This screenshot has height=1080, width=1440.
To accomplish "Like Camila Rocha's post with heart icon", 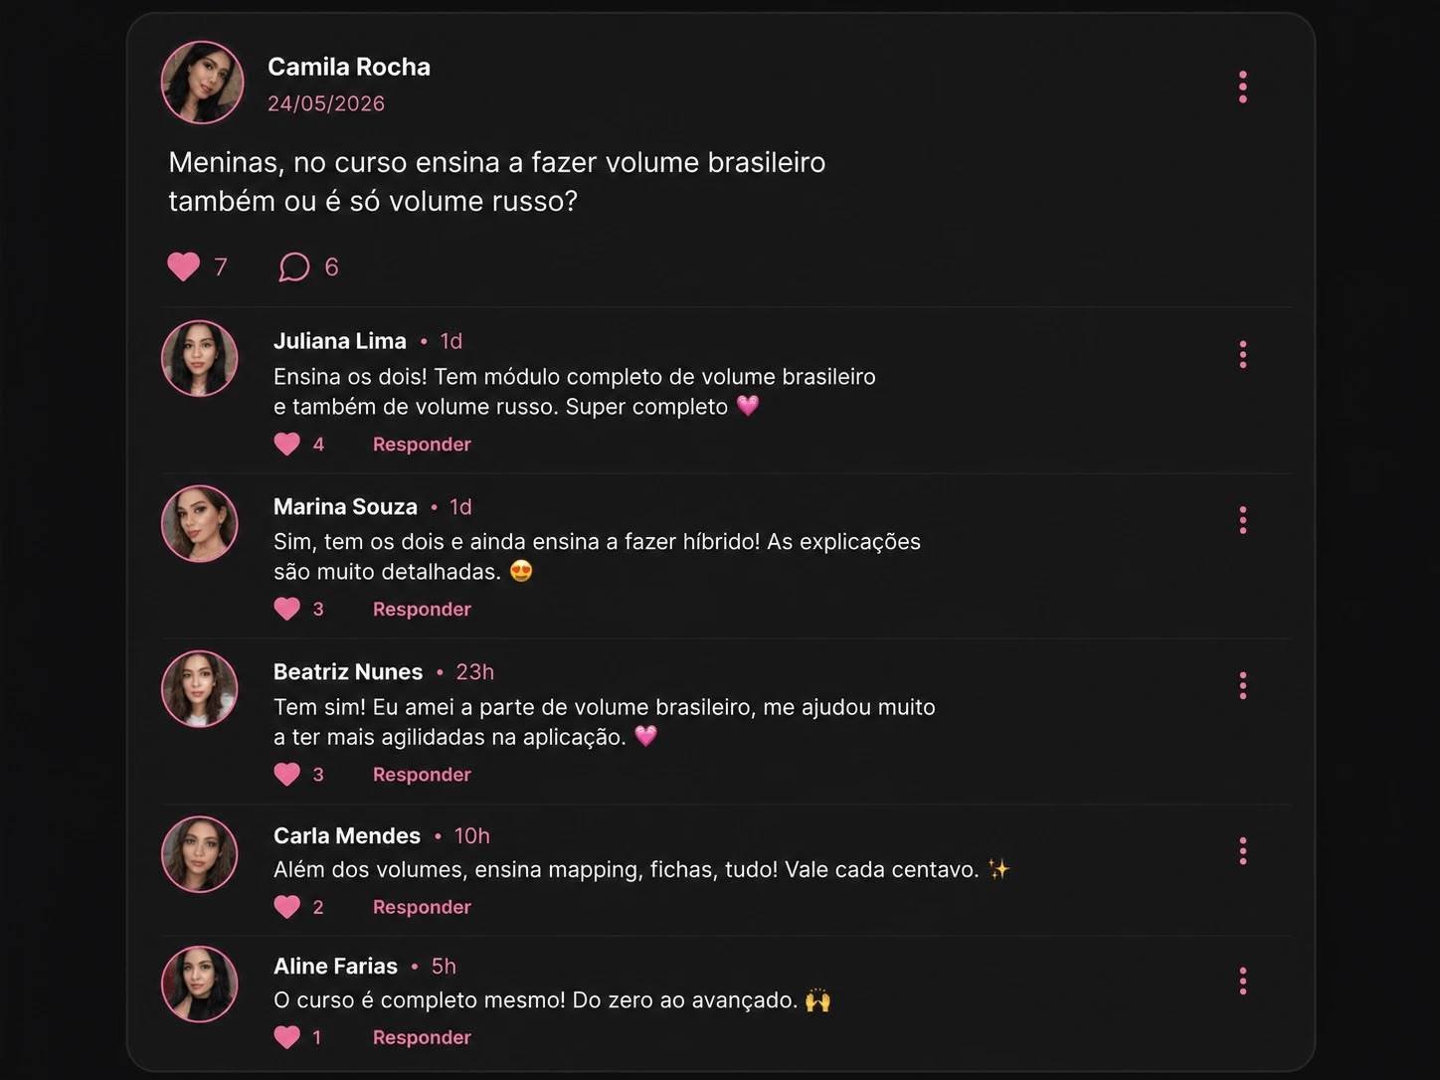I will (184, 267).
